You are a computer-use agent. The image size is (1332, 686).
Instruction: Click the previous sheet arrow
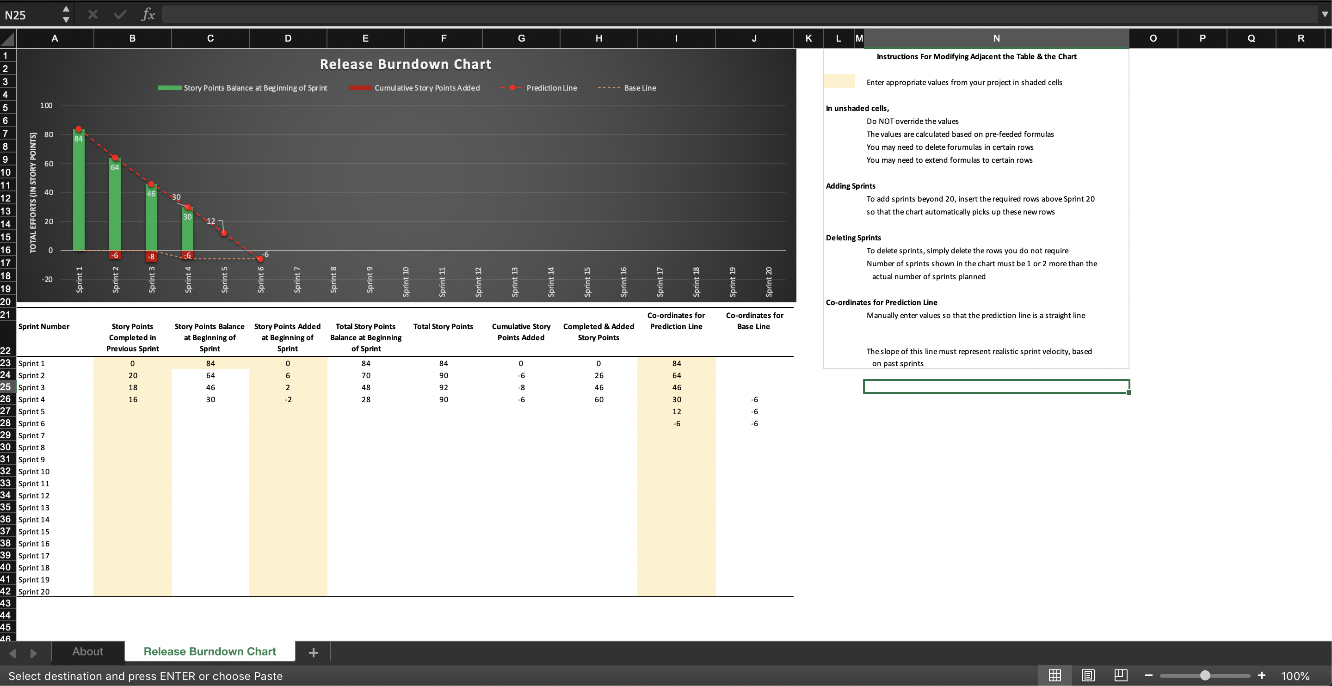tap(13, 653)
